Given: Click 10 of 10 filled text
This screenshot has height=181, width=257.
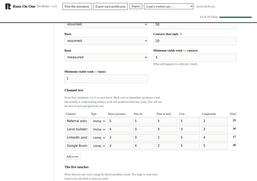Looking at the screenshot, I should pos(209,17).
